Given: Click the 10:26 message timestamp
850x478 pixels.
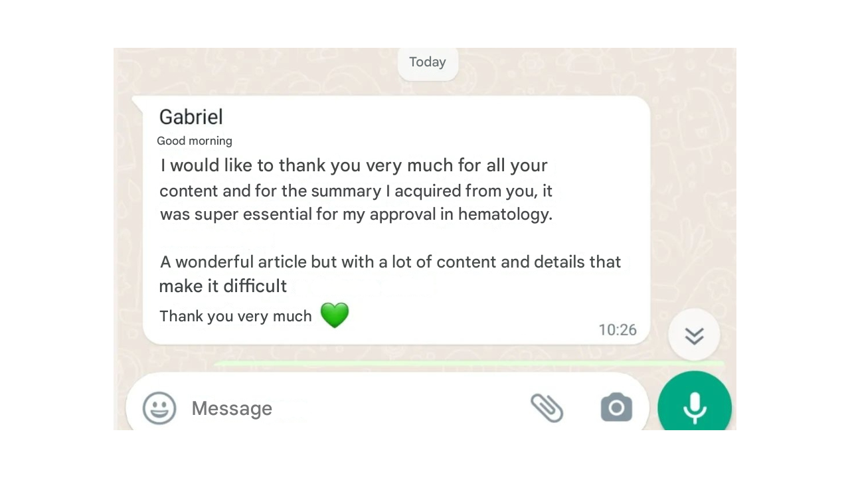Looking at the screenshot, I should tap(618, 330).
